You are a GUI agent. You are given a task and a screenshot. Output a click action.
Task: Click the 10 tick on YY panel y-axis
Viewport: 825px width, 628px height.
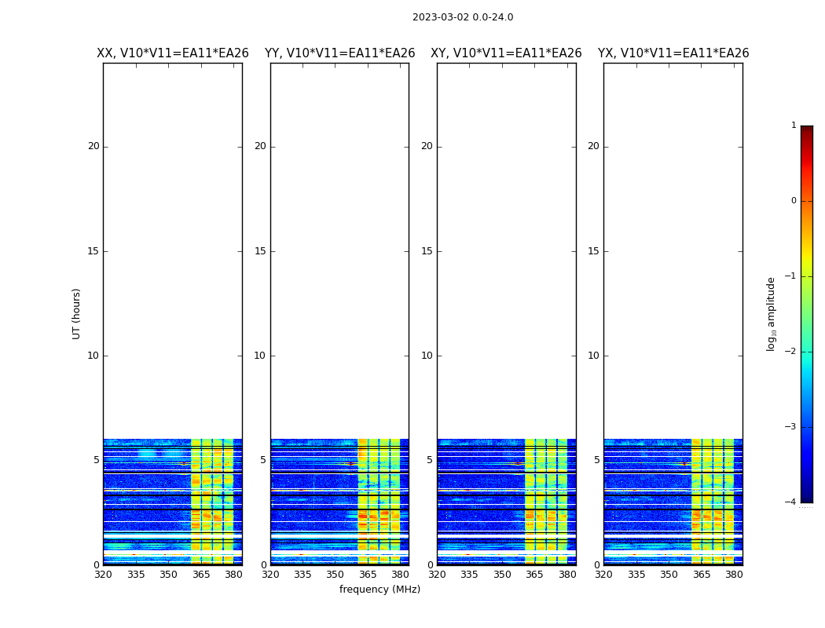[259, 356]
